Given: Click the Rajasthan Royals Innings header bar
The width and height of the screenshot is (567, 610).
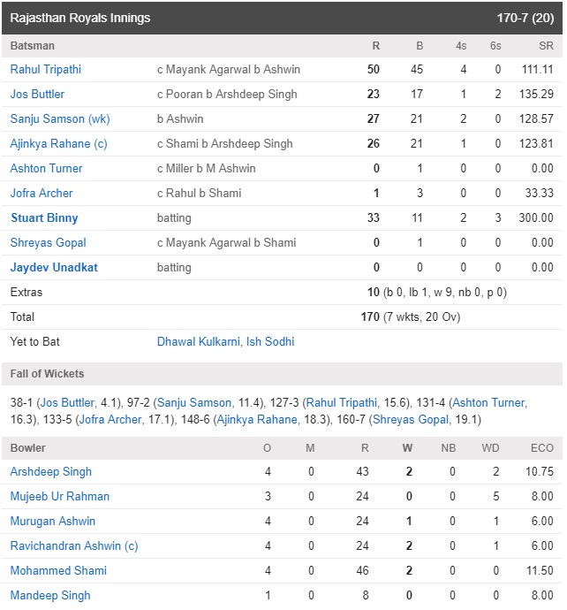Looking at the screenshot, I should pos(282,18).
